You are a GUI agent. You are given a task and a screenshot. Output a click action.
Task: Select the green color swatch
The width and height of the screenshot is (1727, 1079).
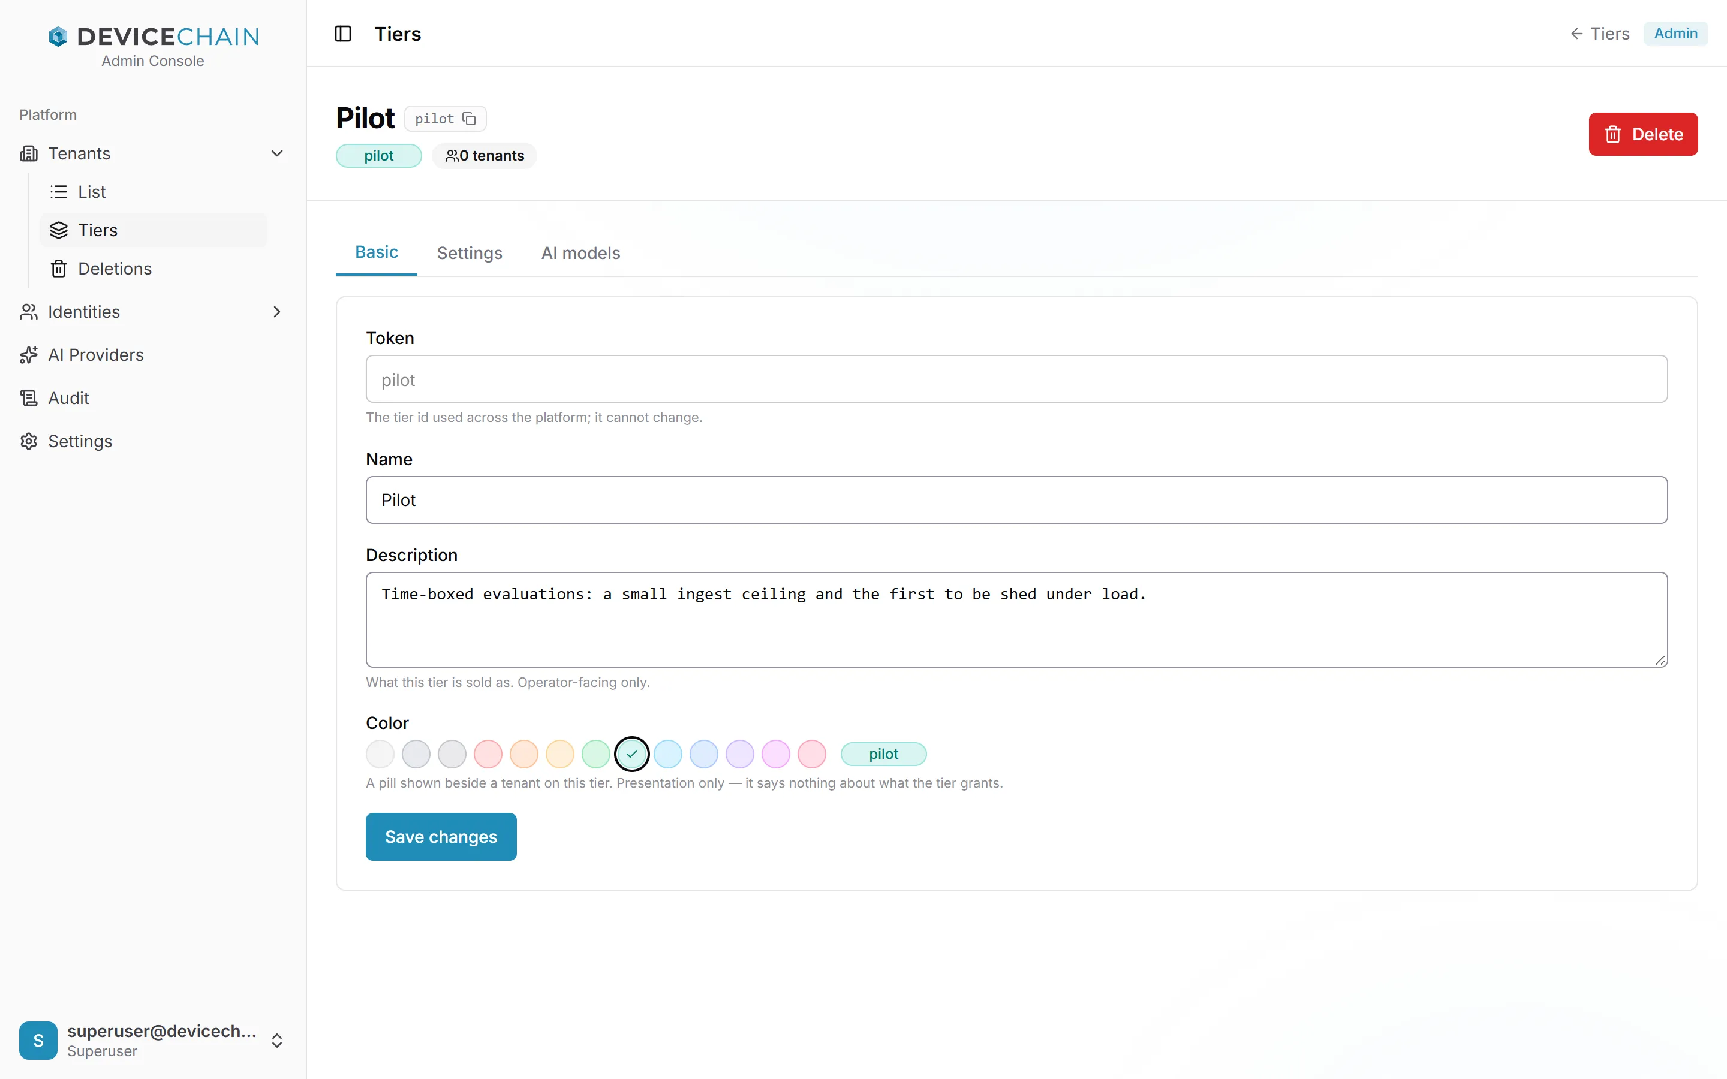(596, 754)
